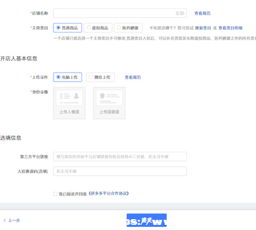Screen dimensions: 256x230
Task: Click the blue submit button at bottom
Action: (x=146, y=220)
